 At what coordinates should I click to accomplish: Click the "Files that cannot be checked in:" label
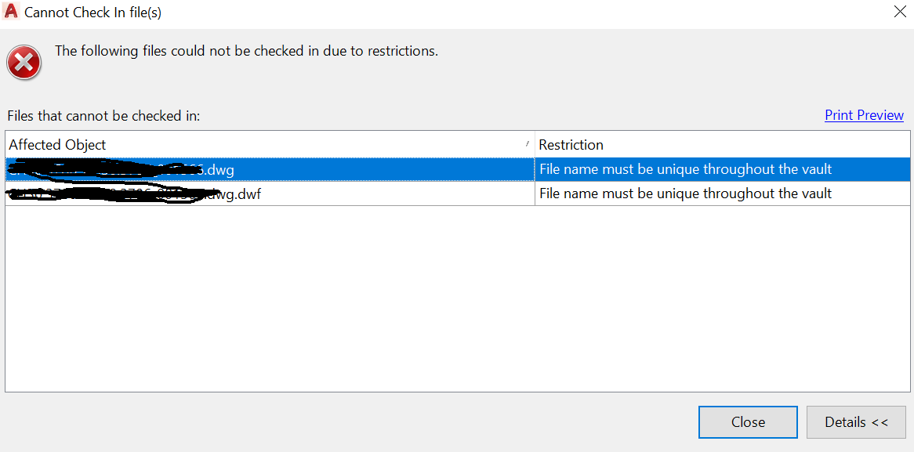tap(103, 116)
